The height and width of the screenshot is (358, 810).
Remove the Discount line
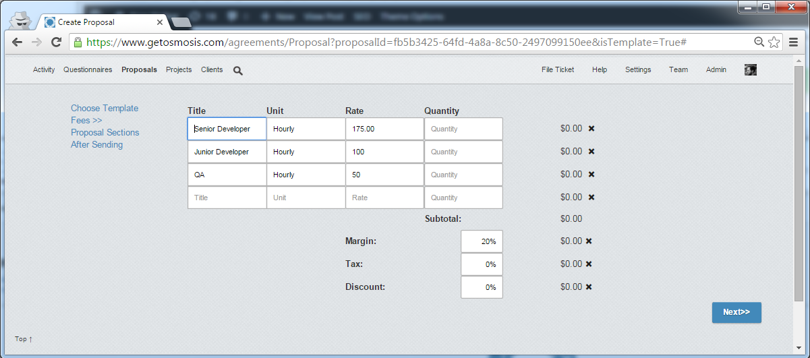pyautogui.click(x=589, y=287)
